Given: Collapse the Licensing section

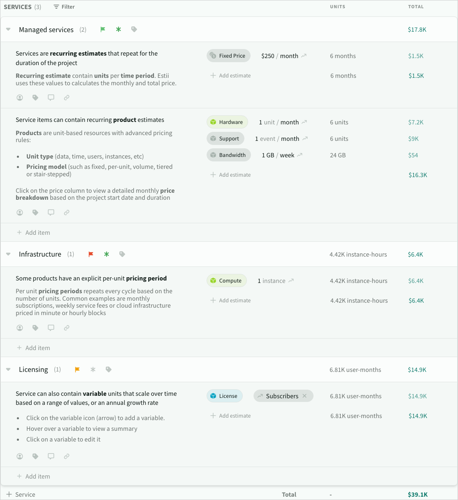Looking at the screenshot, I should tap(8, 369).
